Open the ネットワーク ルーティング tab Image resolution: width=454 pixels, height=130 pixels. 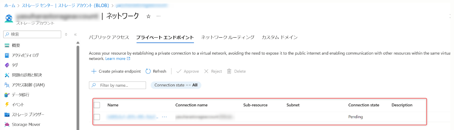tap(228, 37)
